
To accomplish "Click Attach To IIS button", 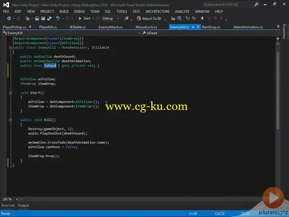I will tap(149, 19).
